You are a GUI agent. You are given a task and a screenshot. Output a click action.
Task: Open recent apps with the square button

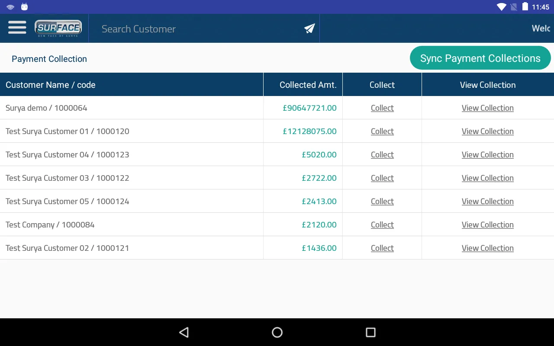370,332
